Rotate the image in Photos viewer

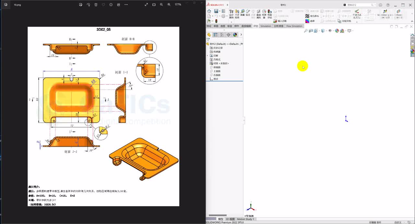[88, 5]
